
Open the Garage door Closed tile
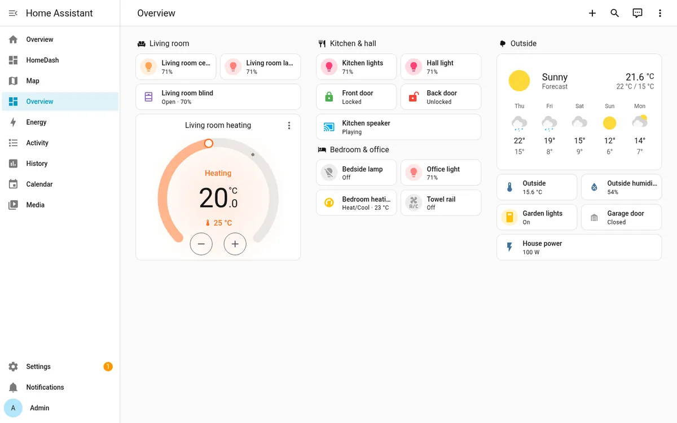pyautogui.click(x=622, y=217)
